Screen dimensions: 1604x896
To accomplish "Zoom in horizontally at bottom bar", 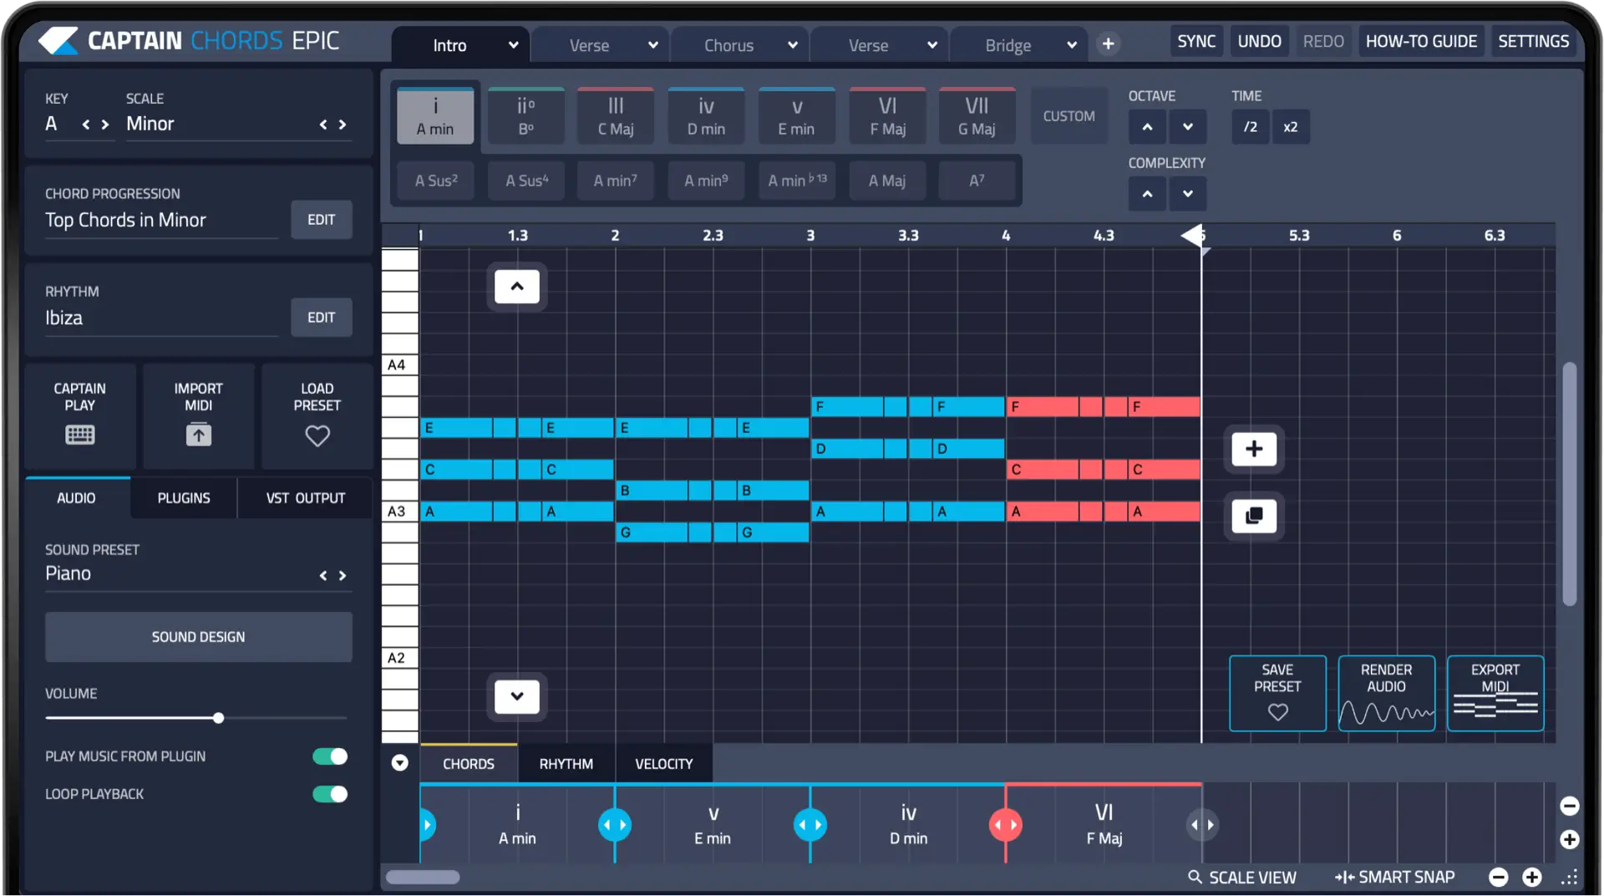I will (1532, 877).
